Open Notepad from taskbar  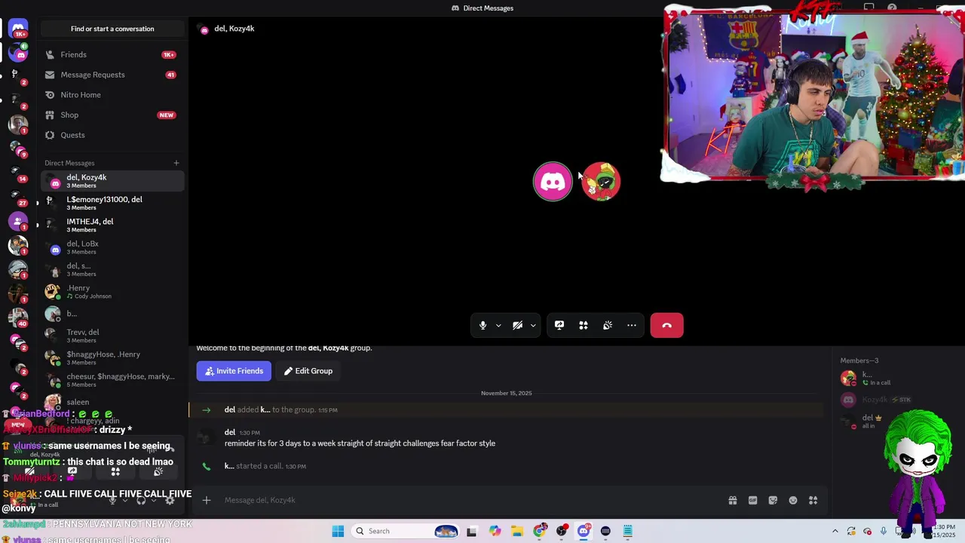(627, 531)
